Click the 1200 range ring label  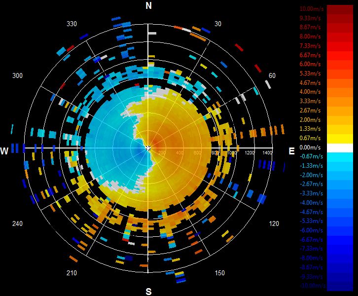250,152
